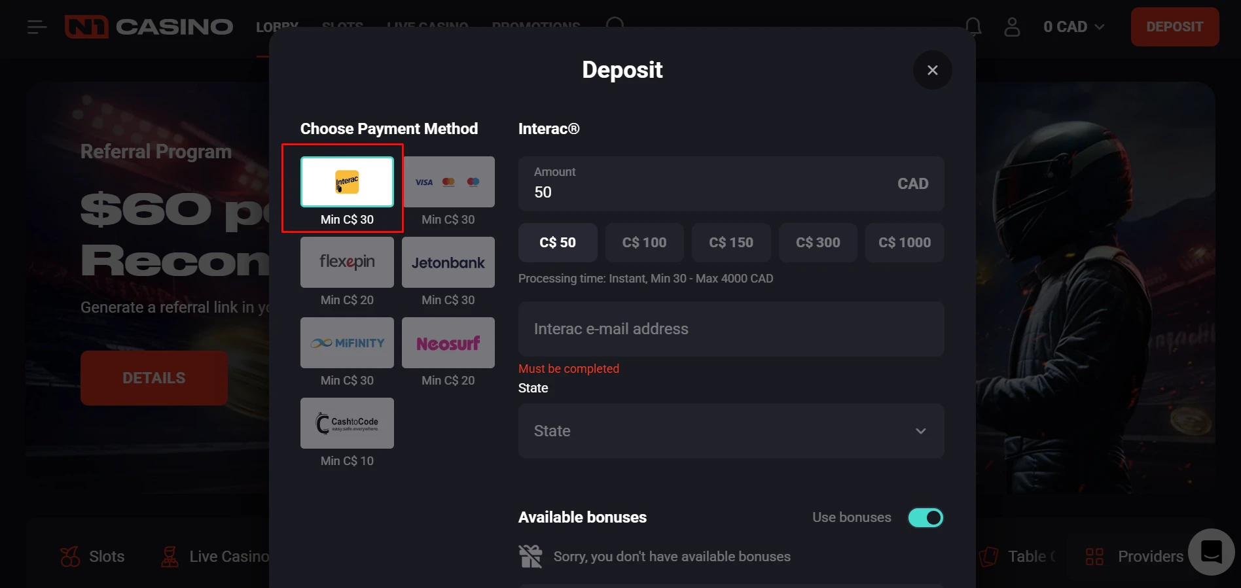Open the Slots category
The width and height of the screenshot is (1241, 588).
[x=92, y=557]
